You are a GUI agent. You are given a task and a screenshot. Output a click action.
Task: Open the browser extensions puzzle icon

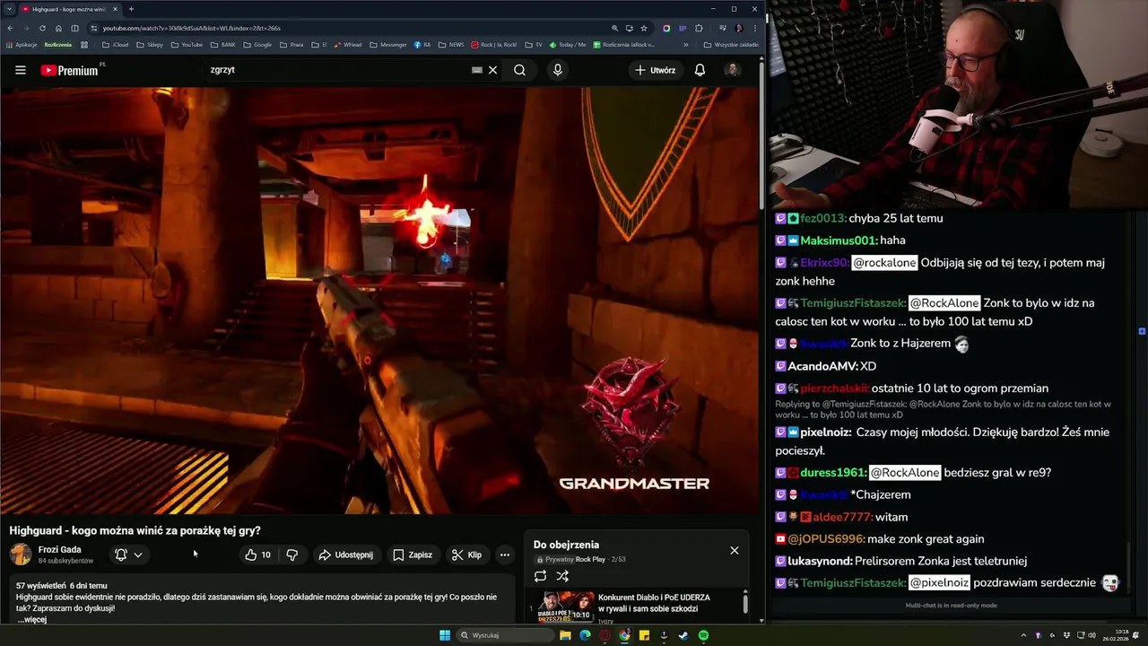click(699, 28)
